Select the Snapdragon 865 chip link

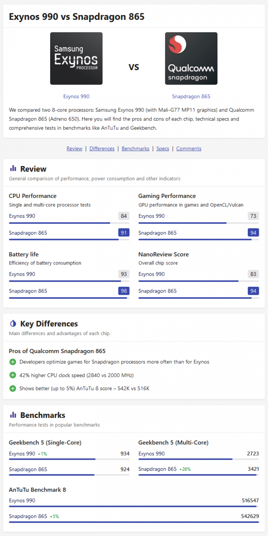coord(191,96)
